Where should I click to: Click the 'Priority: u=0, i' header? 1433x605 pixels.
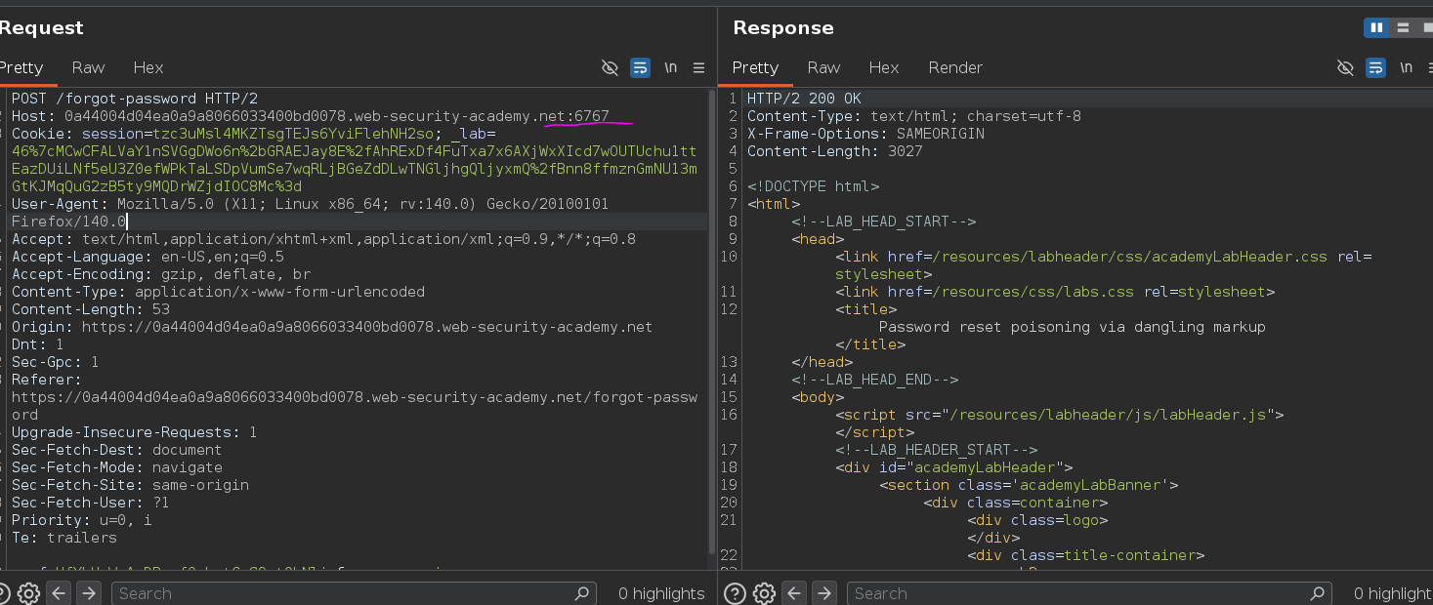(82, 520)
